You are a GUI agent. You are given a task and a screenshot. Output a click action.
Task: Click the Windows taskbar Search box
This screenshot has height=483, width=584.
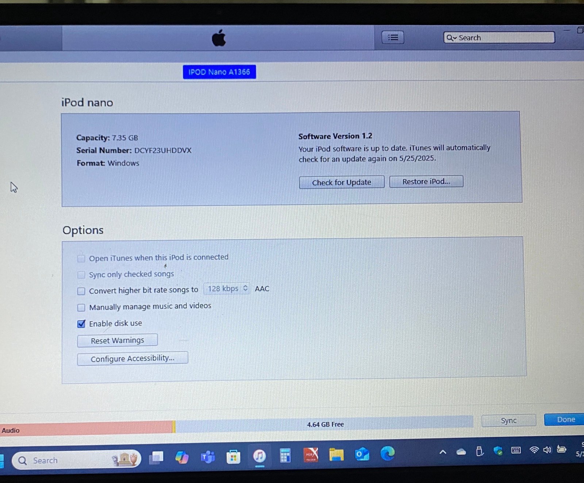77,460
